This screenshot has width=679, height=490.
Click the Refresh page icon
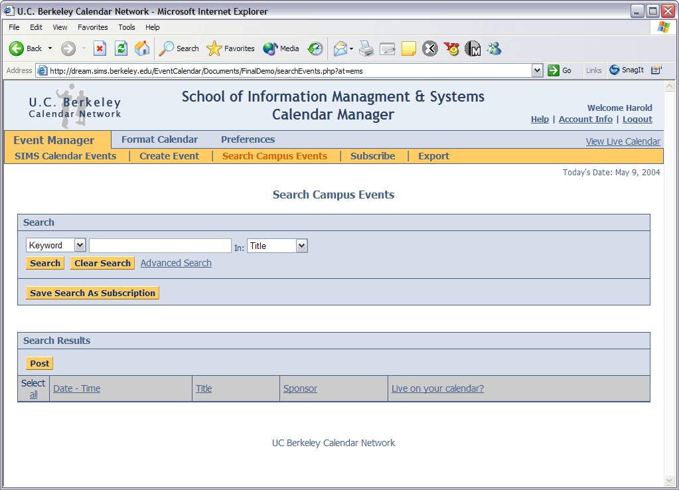point(121,48)
